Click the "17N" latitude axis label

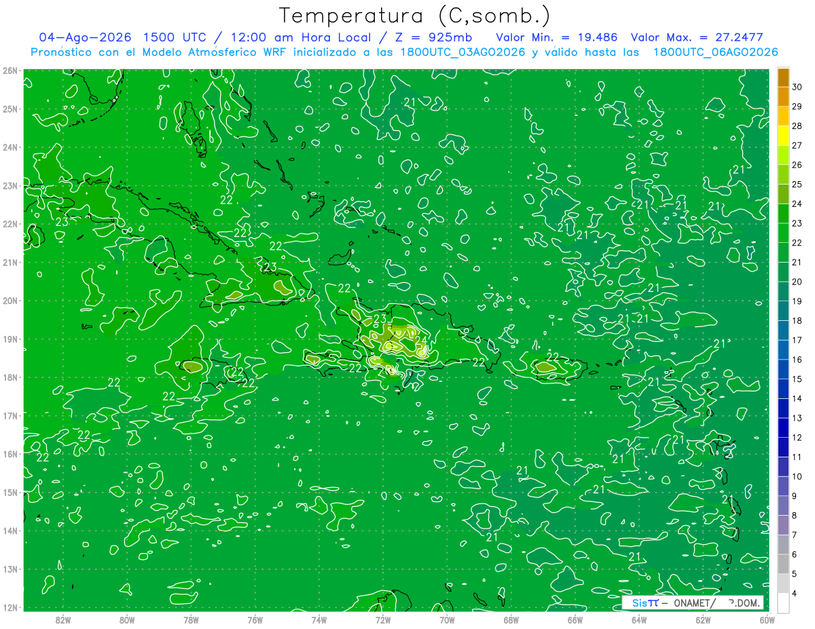click(10, 415)
